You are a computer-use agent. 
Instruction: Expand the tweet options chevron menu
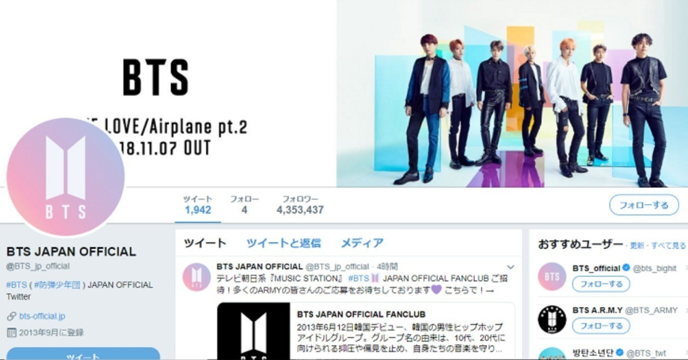tap(511, 267)
